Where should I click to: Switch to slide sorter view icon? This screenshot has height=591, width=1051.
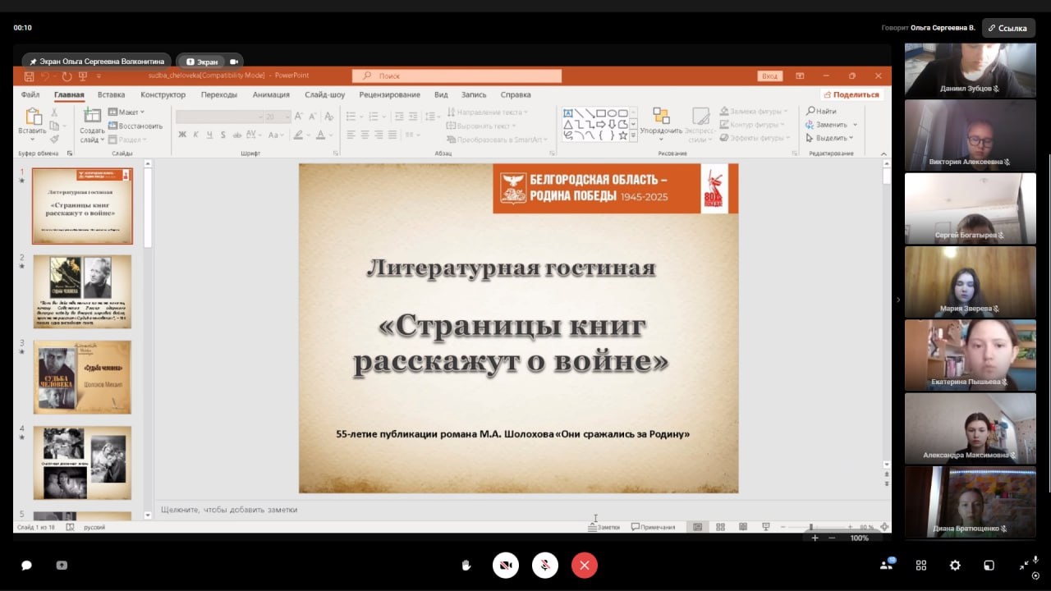point(720,527)
